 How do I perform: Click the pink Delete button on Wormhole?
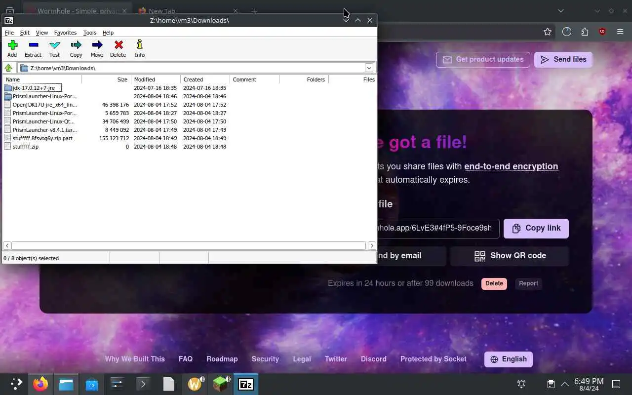[494, 283]
